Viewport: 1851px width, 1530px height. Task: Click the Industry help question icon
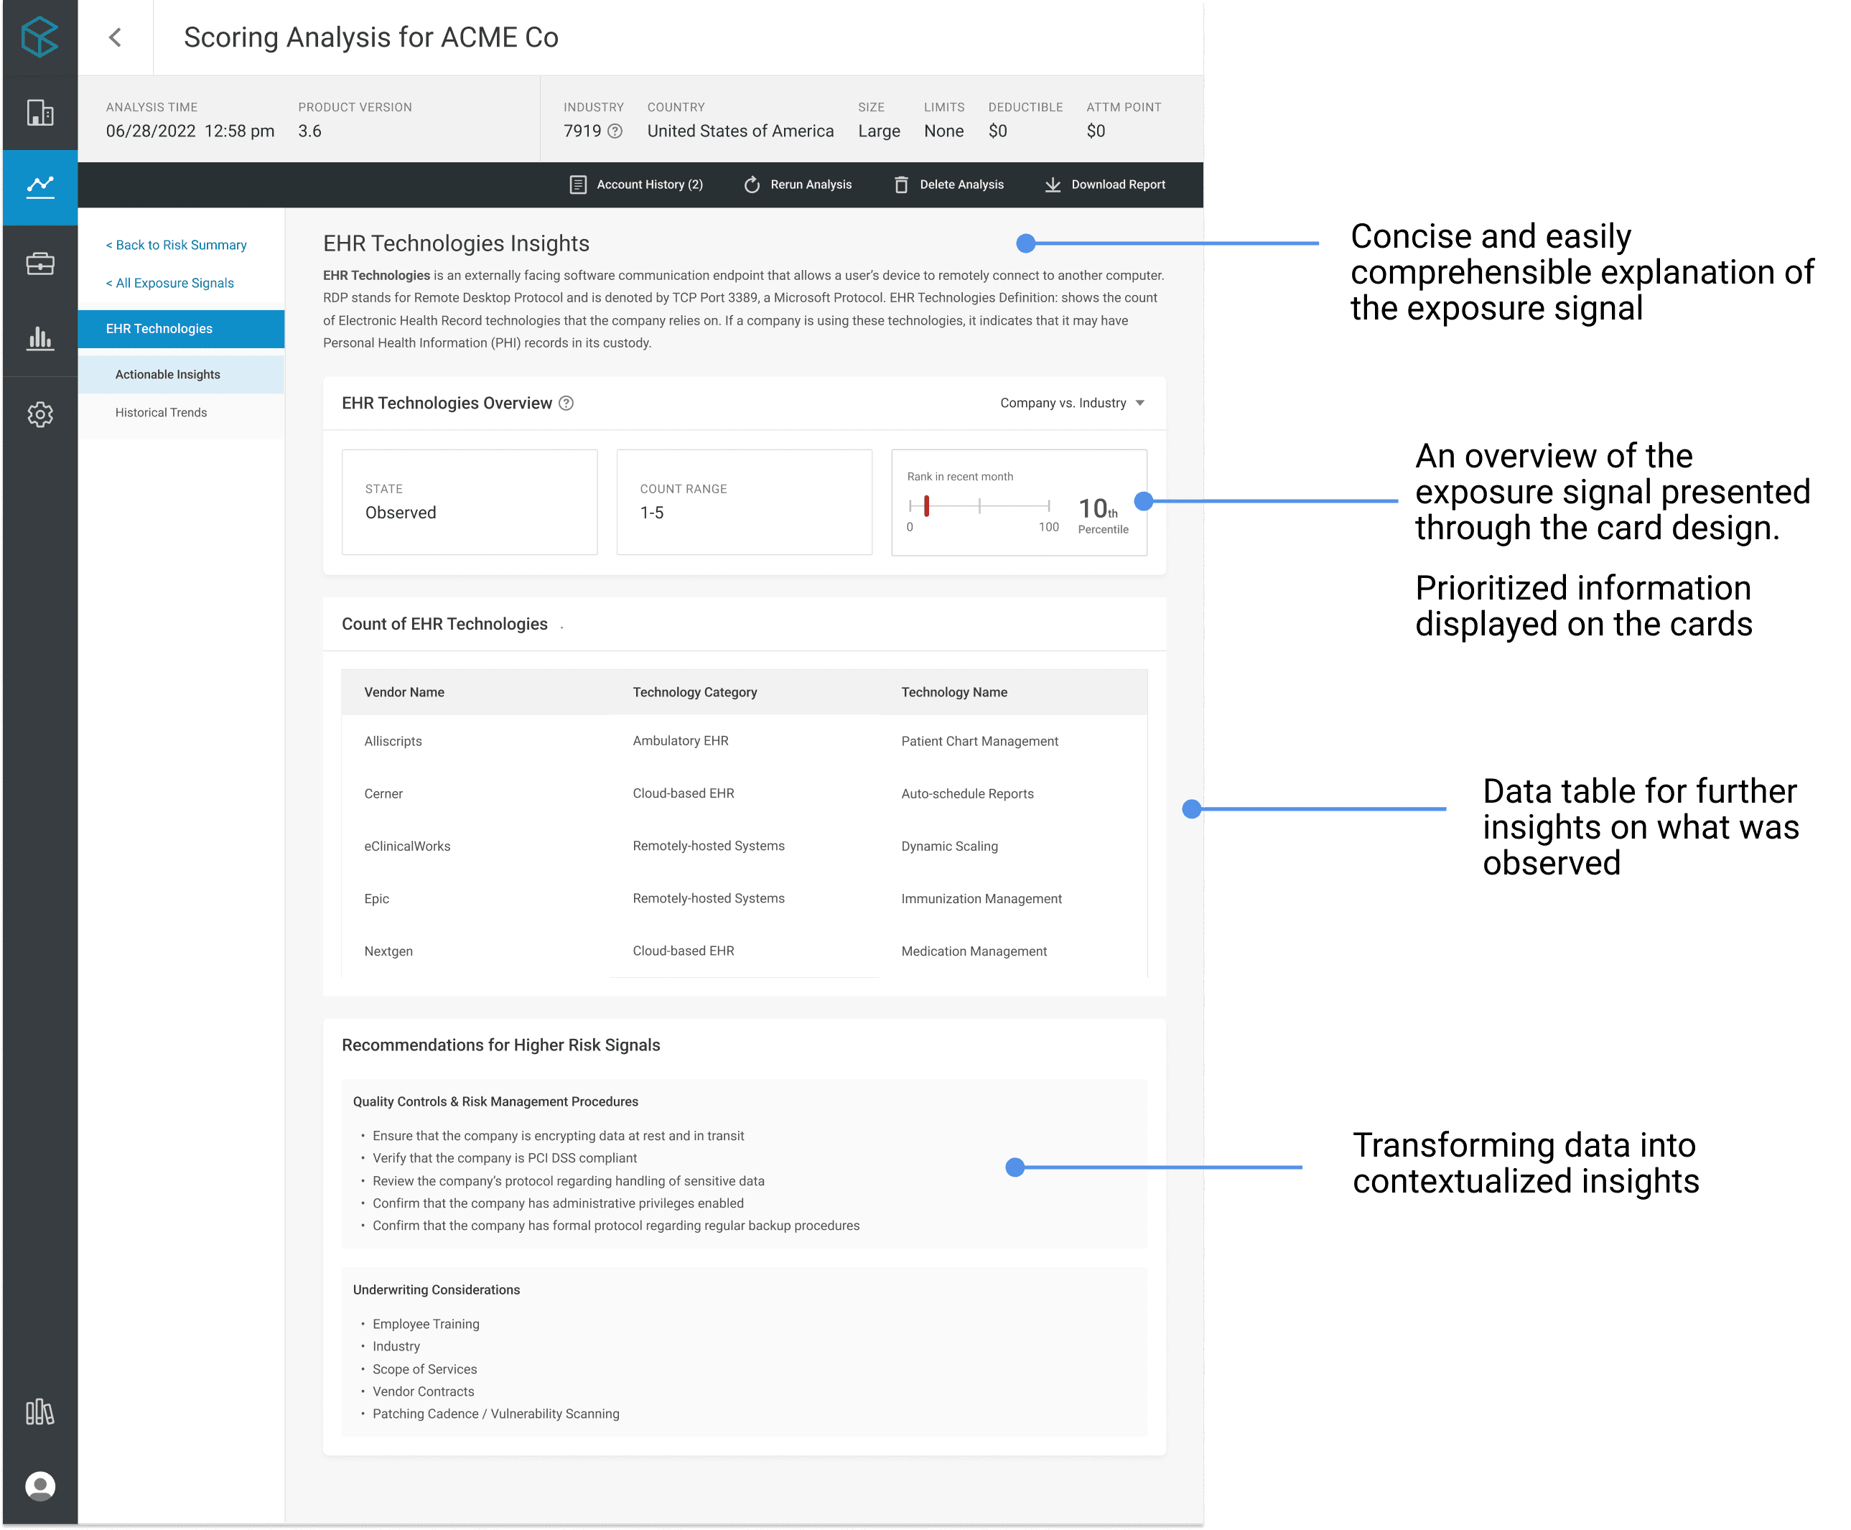pyautogui.click(x=615, y=131)
